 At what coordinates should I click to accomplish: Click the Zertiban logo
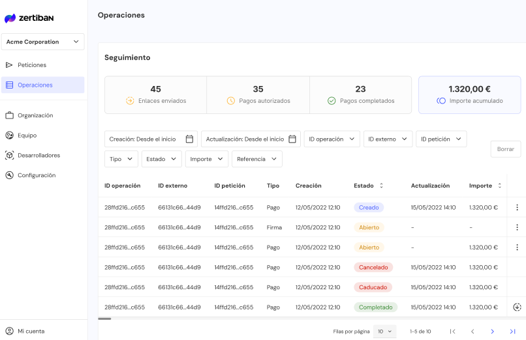[29, 18]
